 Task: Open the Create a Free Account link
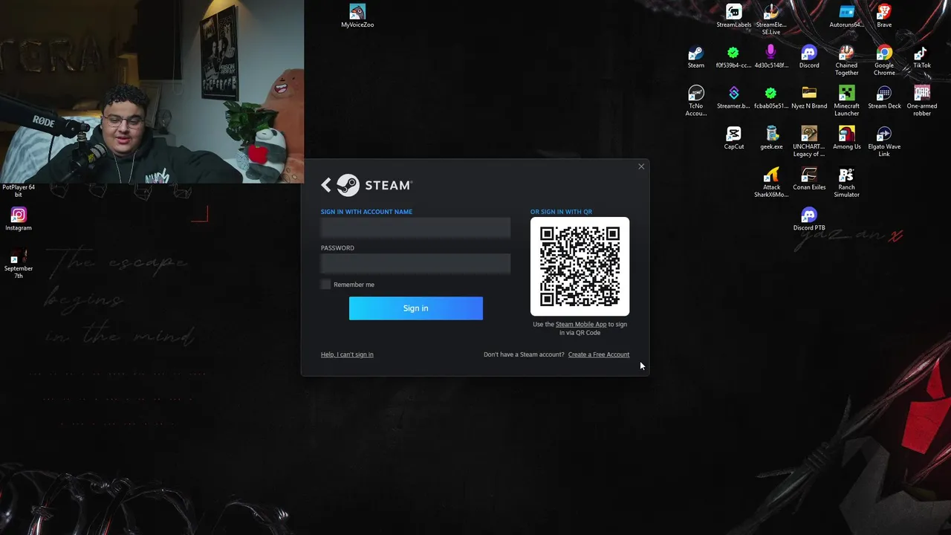tap(598, 354)
